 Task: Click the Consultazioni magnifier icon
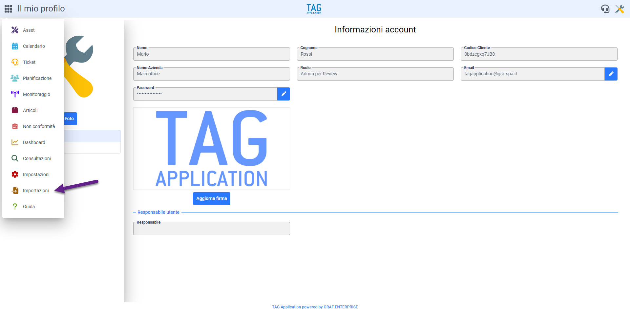tap(15, 158)
